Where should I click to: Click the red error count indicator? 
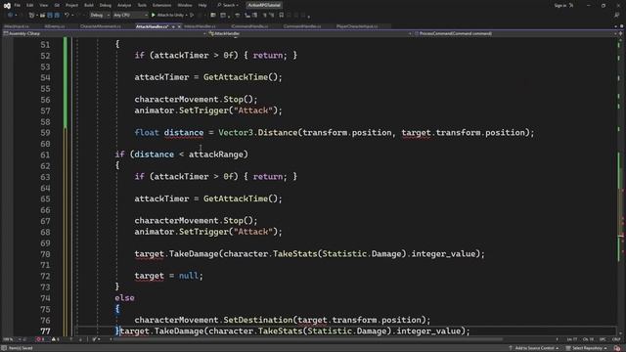coord(40,339)
